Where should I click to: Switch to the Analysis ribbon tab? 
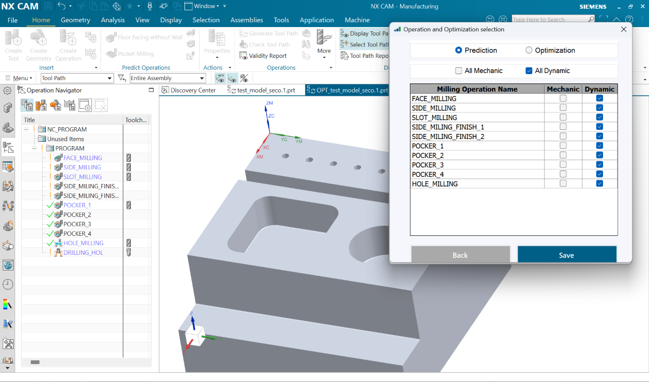(112, 20)
